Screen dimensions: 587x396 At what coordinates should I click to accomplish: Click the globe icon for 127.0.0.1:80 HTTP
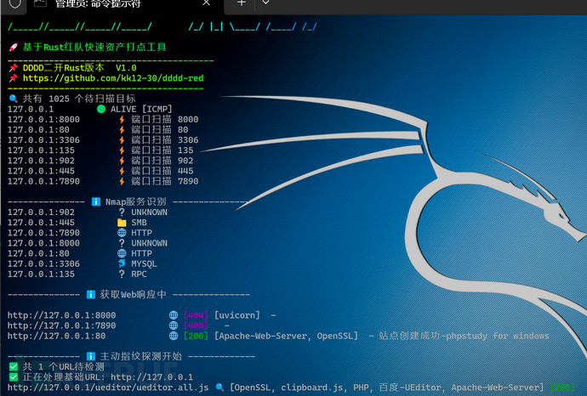pos(122,253)
